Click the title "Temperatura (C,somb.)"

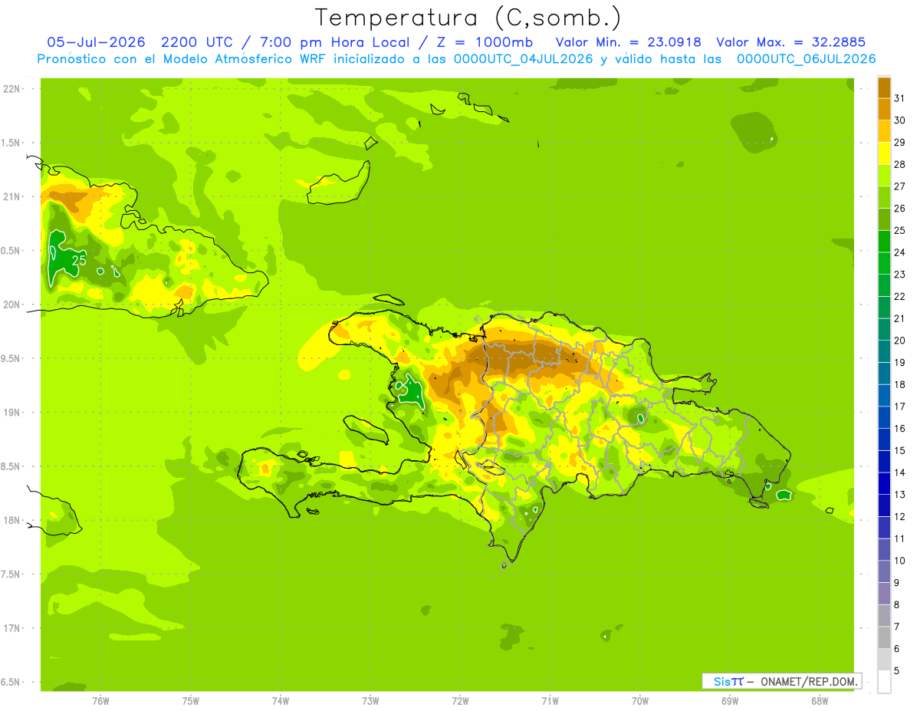tap(468, 18)
